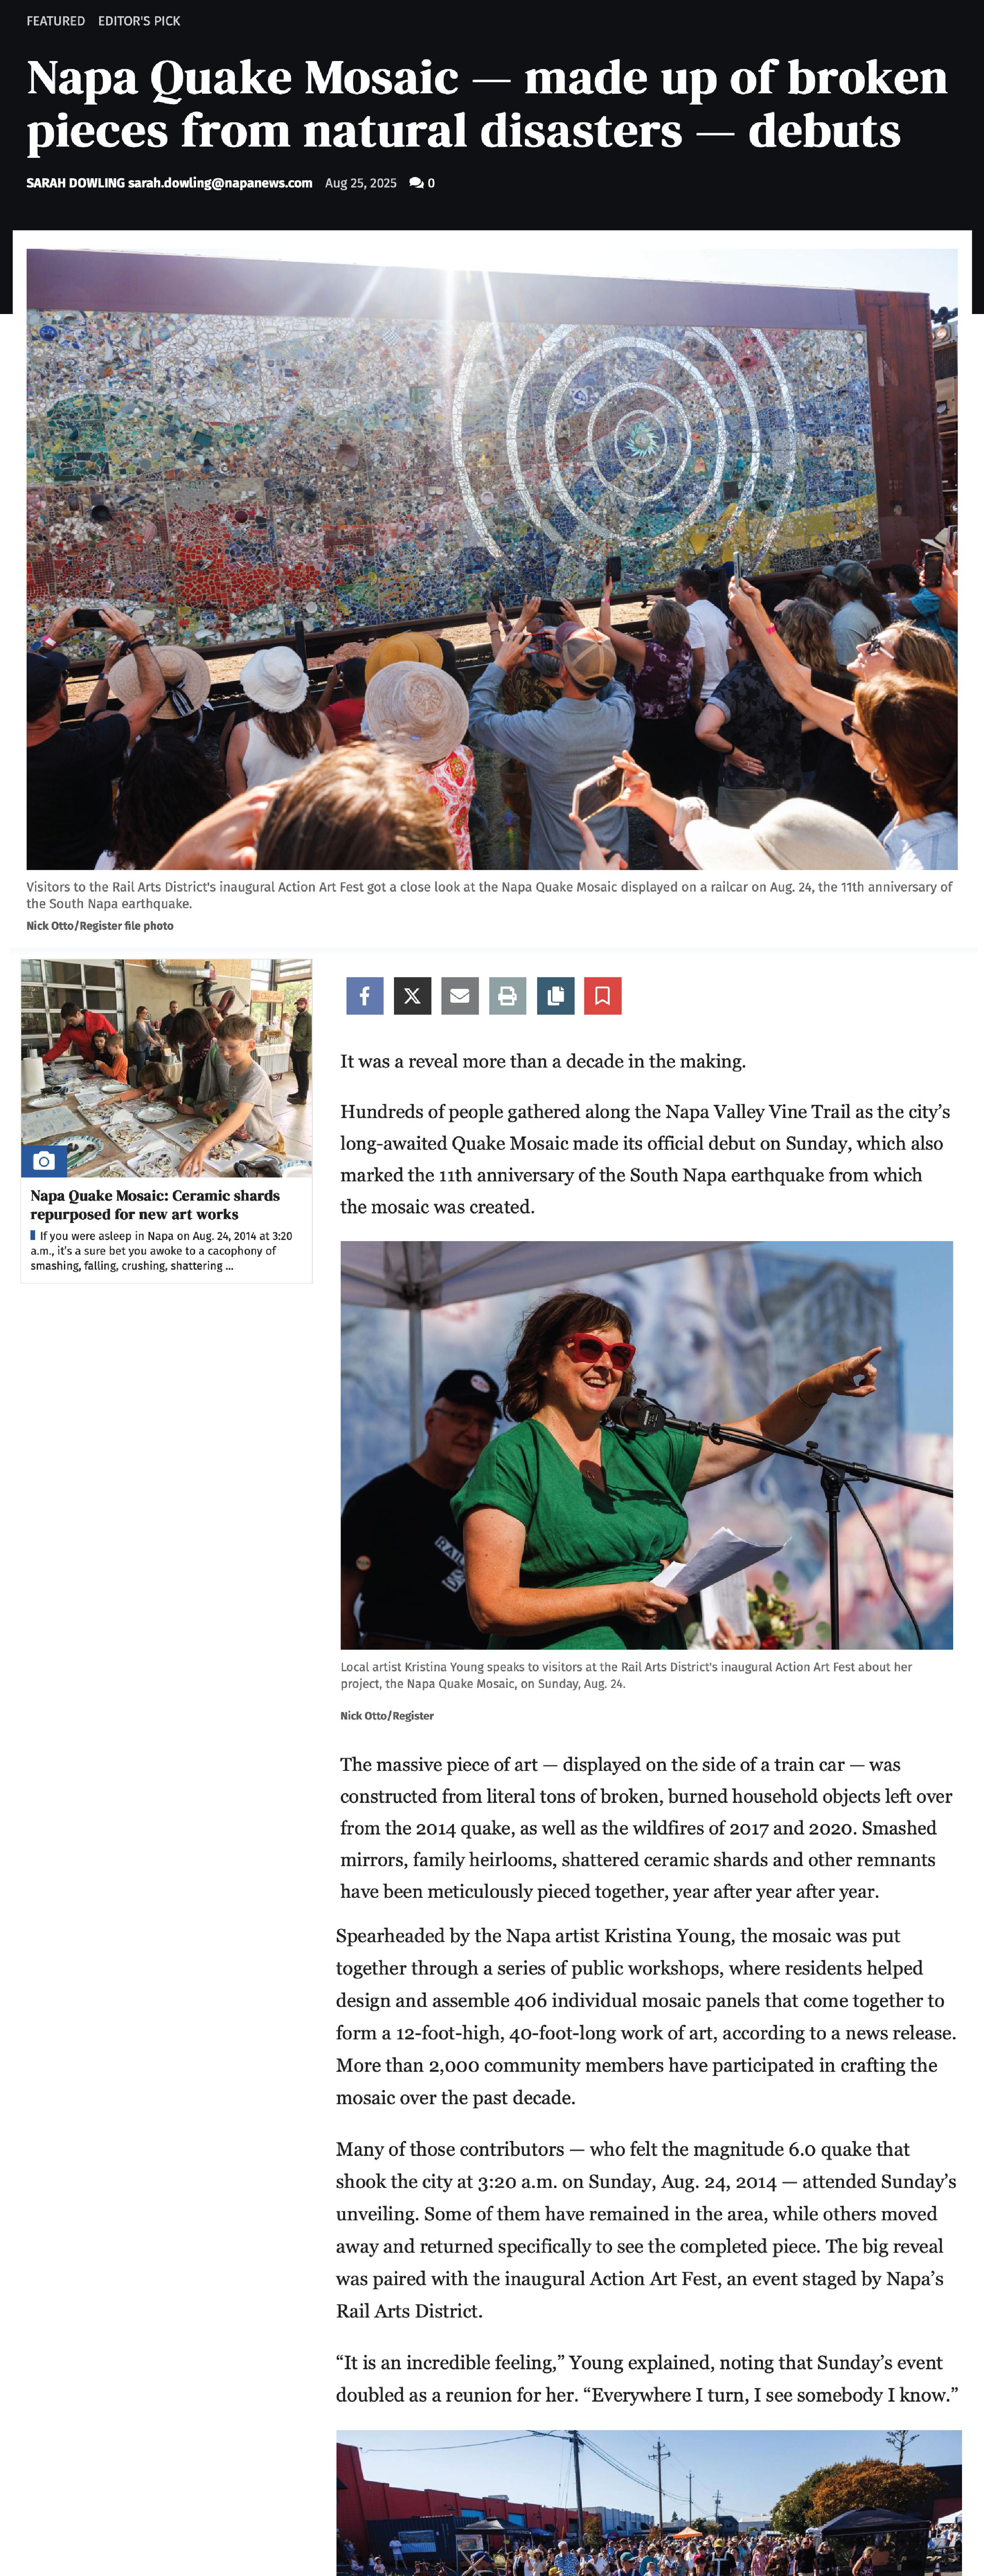Open the EDITOR'S PICK category
984x2576 pixels.
click(x=139, y=21)
